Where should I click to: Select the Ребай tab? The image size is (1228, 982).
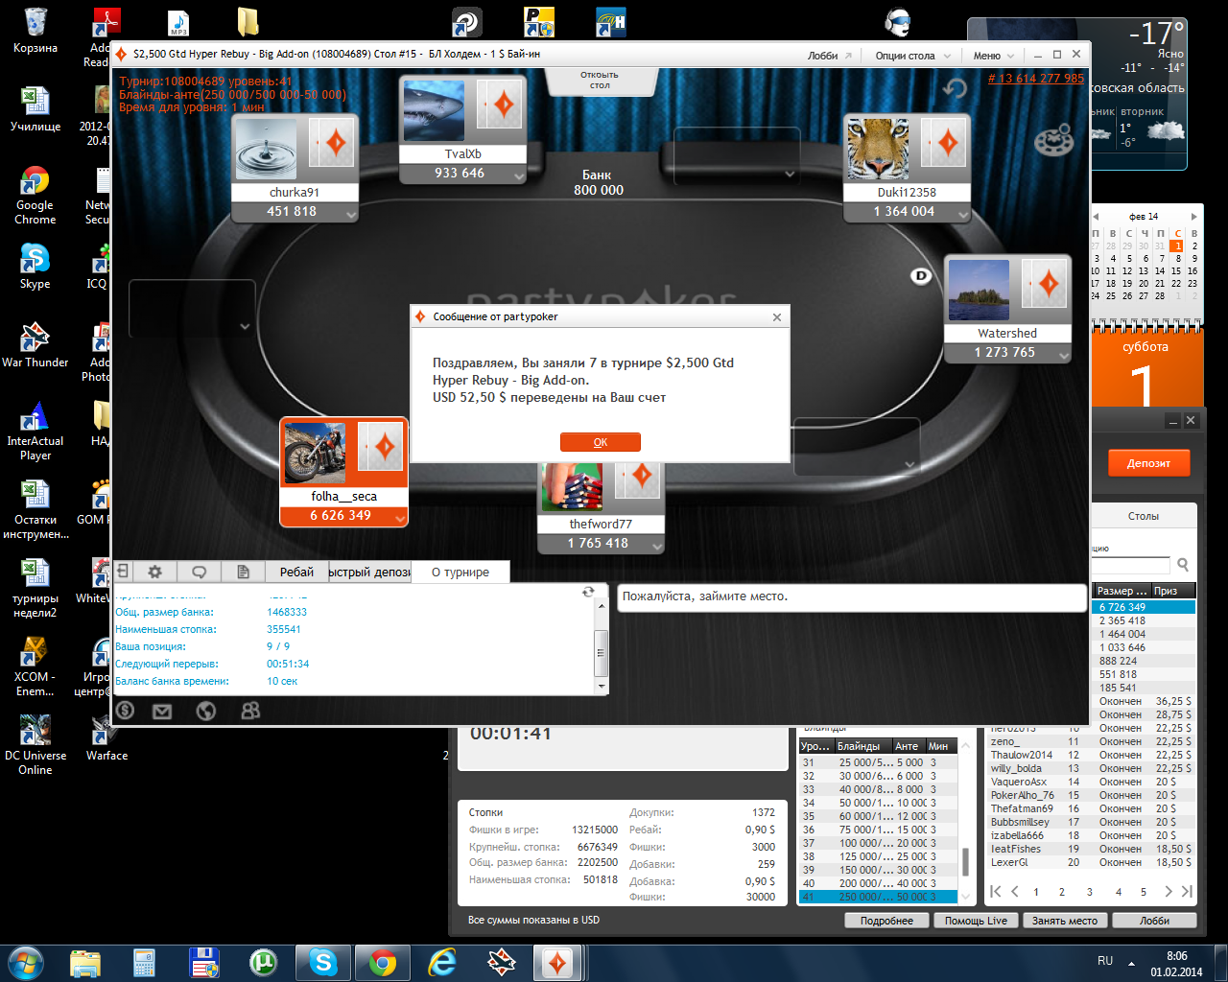(296, 573)
